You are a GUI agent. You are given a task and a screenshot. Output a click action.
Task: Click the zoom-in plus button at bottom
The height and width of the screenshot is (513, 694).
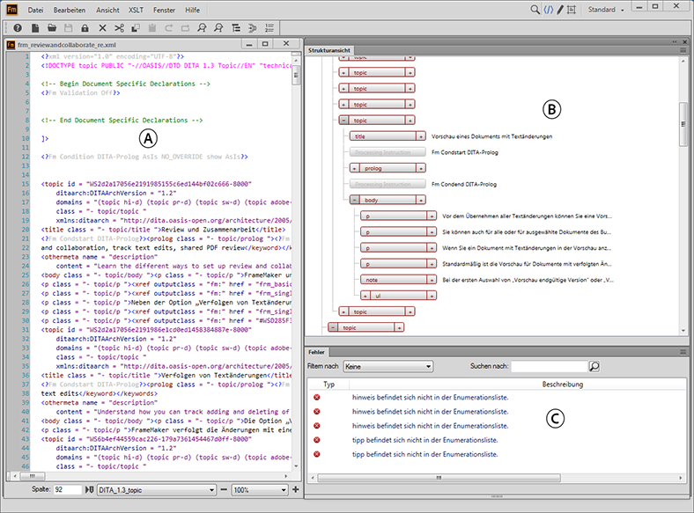pos(297,488)
